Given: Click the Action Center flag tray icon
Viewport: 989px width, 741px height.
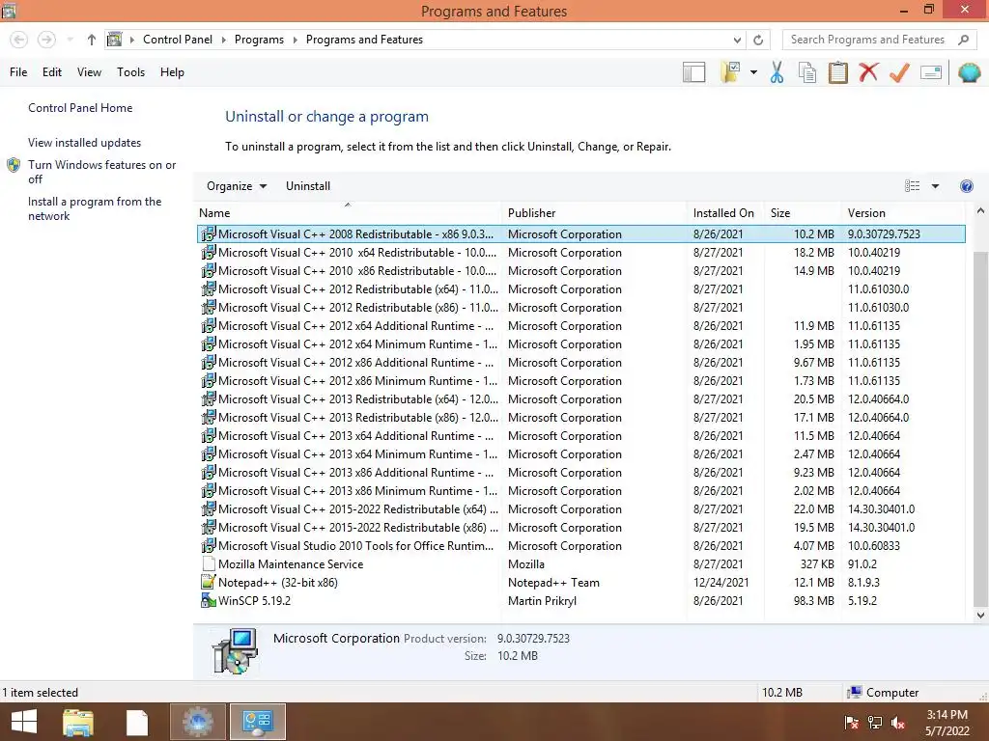Looking at the screenshot, I should click(851, 723).
